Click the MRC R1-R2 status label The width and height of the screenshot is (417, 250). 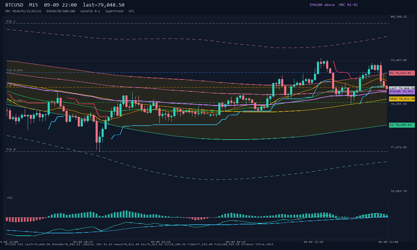tap(348, 5)
